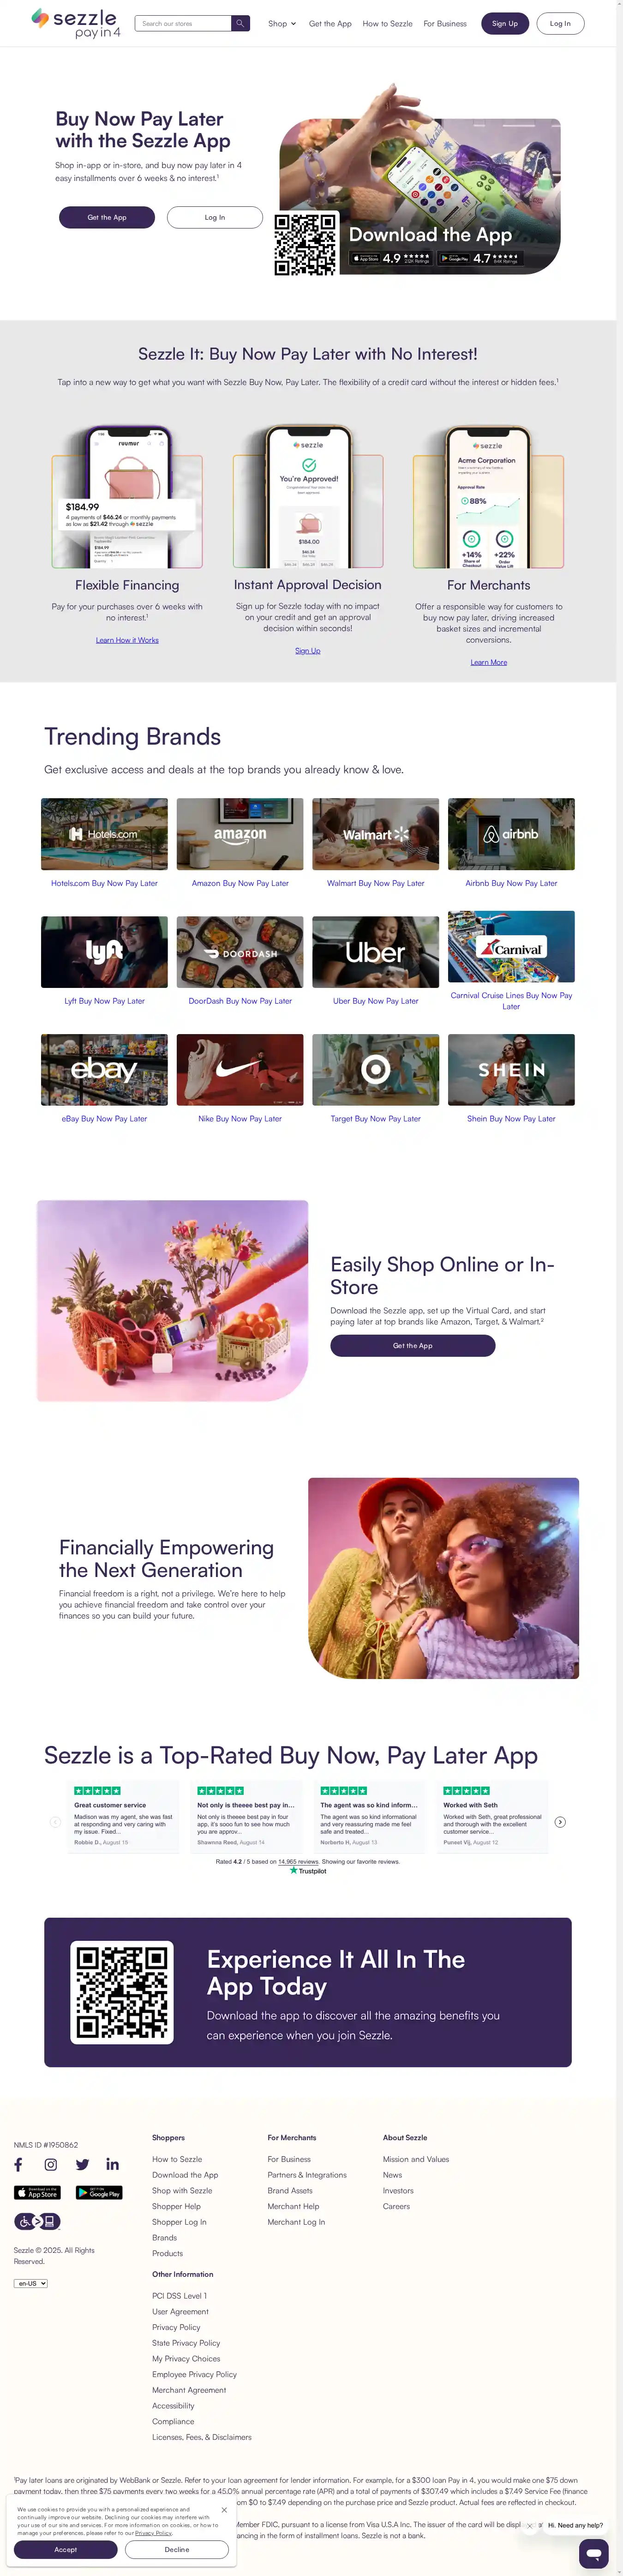Open the LinkedIn icon in footer
Screen dimensions: 623x2576
(113, 2164)
